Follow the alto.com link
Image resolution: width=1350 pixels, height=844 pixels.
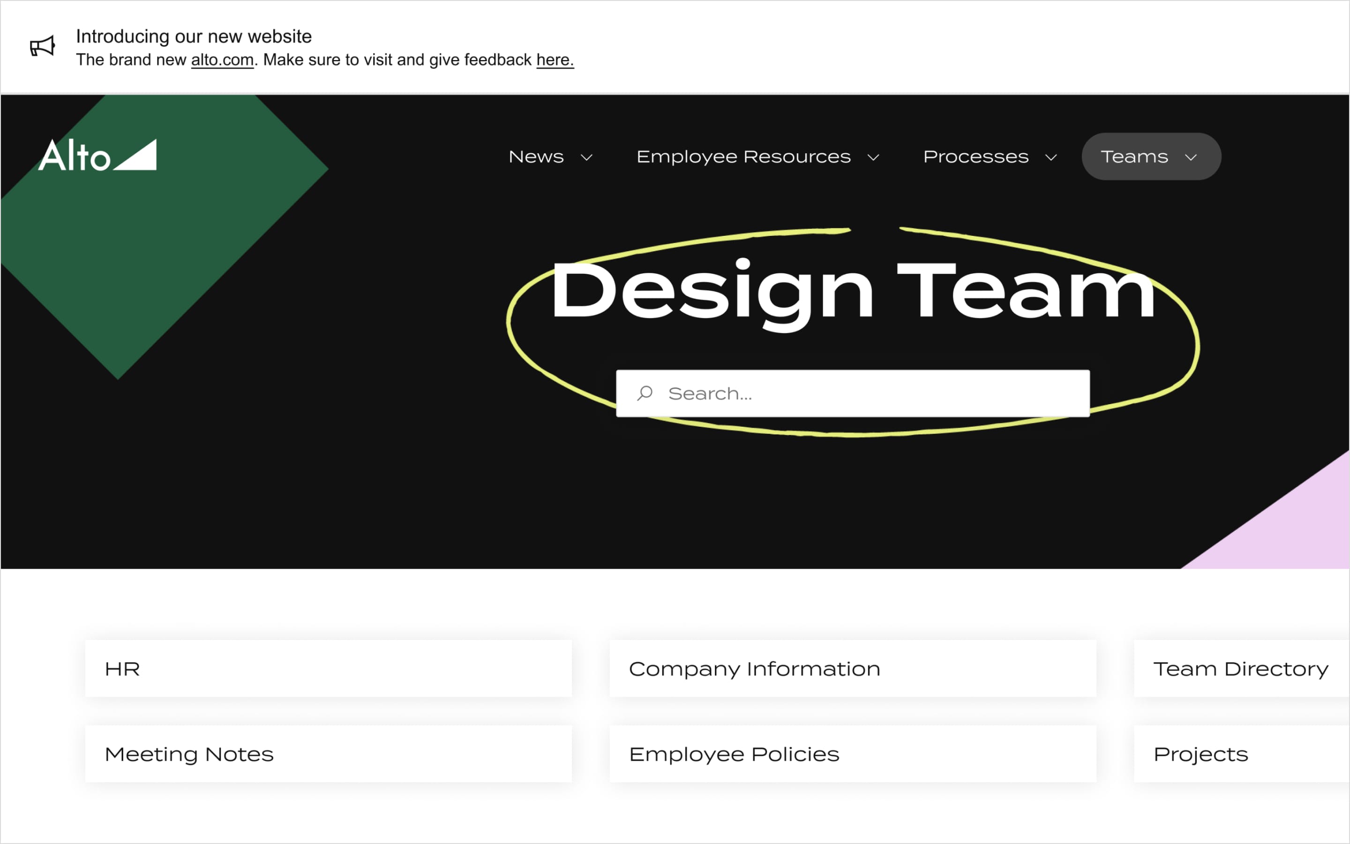click(222, 60)
